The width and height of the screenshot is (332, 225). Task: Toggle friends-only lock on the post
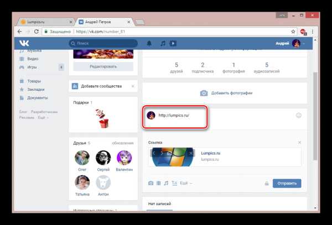pos(267,183)
